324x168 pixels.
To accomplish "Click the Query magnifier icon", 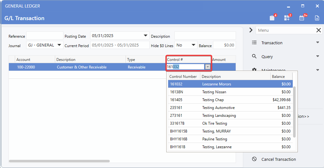I will (254, 57).
